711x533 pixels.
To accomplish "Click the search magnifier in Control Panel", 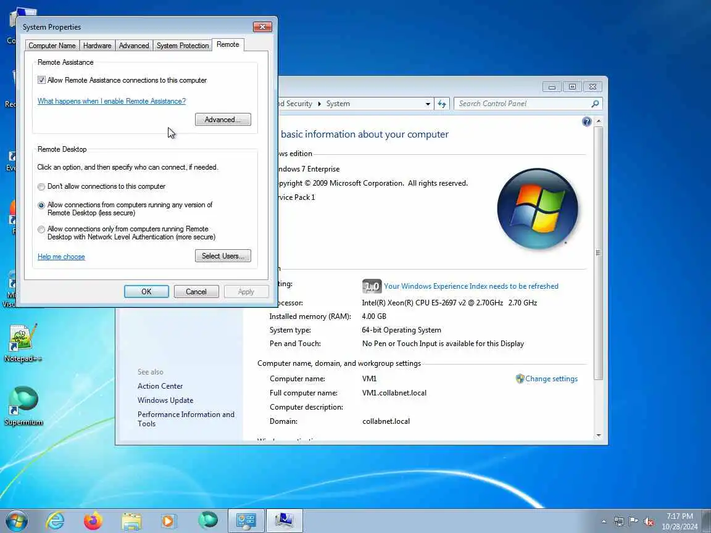I will 595,104.
